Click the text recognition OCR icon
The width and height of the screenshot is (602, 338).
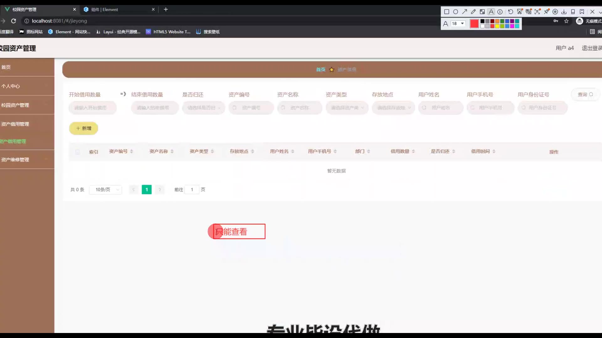click(x=537, y=12)
